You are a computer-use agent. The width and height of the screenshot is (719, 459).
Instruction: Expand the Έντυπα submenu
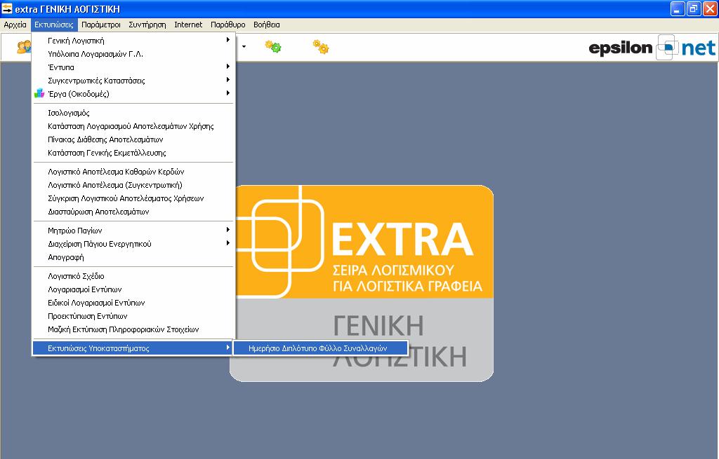133,67
